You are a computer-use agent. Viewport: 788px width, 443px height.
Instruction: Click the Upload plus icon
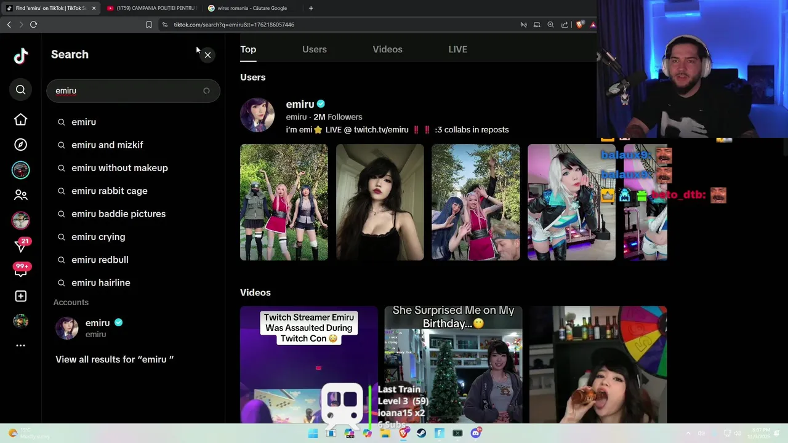point(20,296)
